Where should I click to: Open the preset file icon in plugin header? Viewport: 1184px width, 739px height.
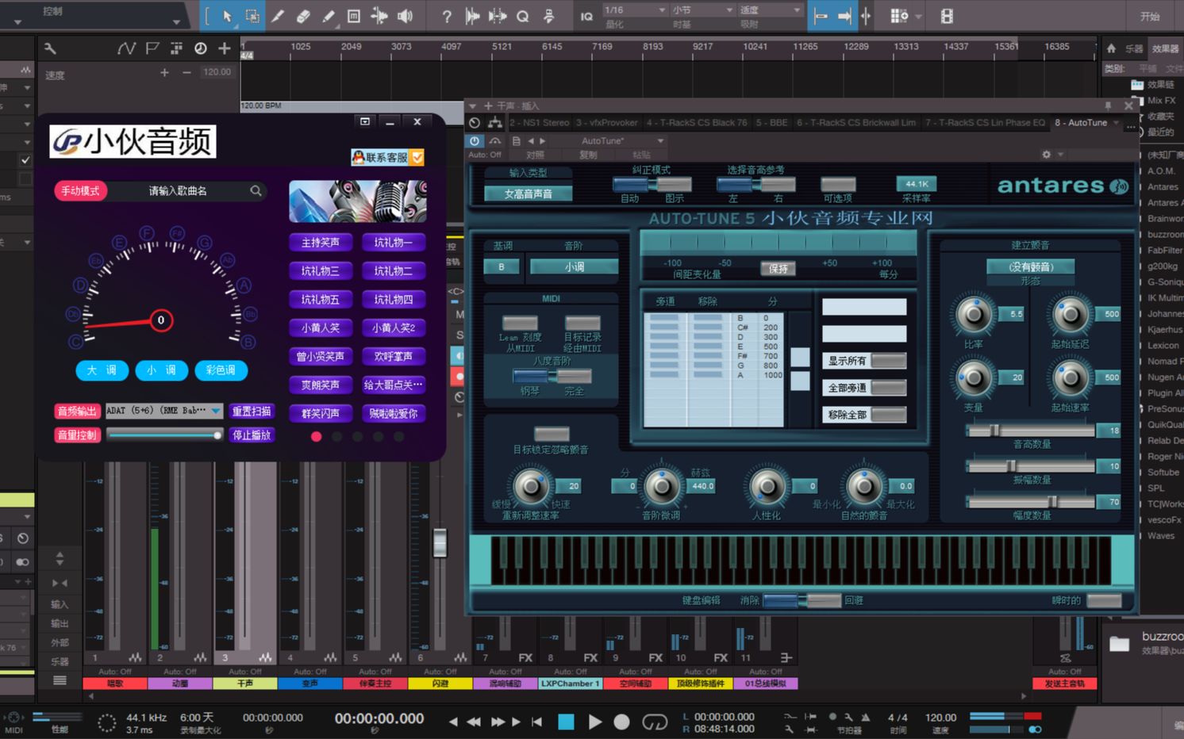coord(517,140)
